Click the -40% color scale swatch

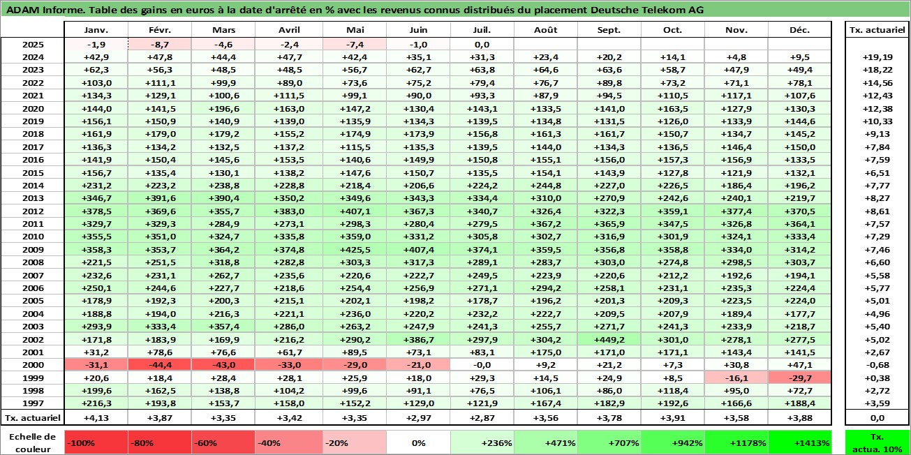287,442
